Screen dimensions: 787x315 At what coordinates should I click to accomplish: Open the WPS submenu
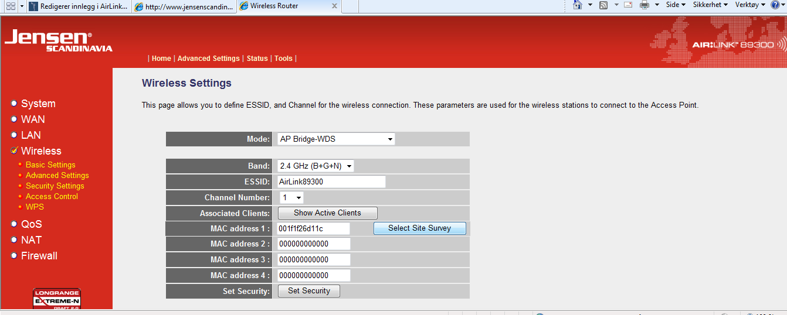[x=35, y=207]
